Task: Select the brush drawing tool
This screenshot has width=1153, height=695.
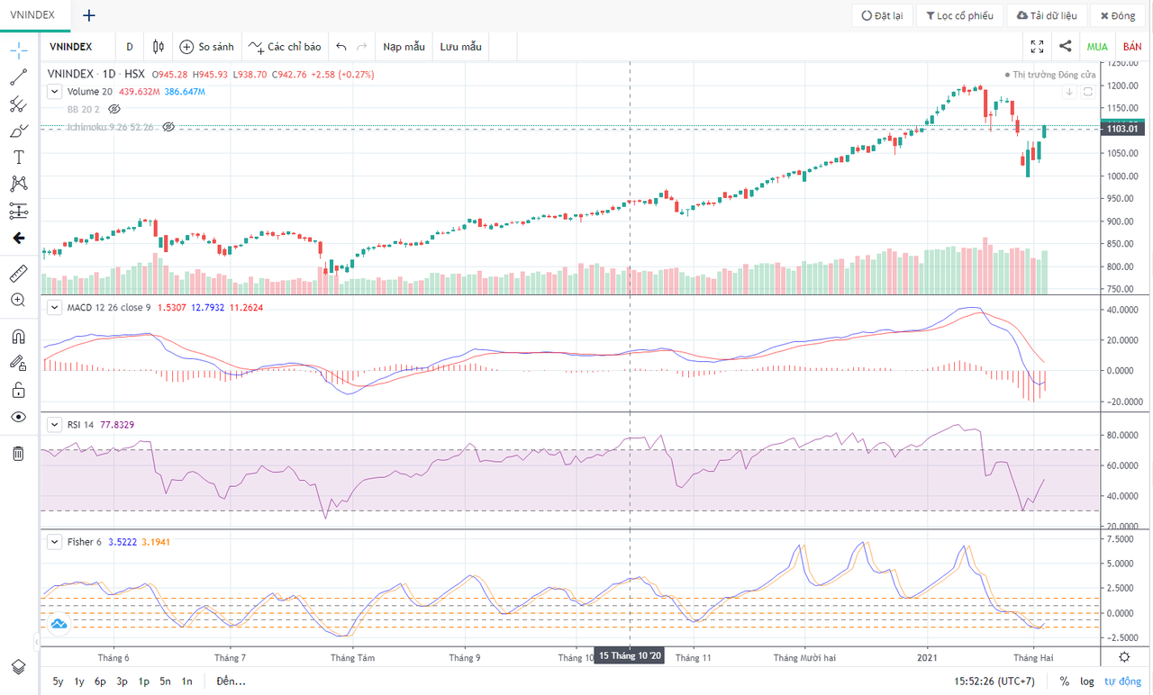Action: tap(18, 131)
